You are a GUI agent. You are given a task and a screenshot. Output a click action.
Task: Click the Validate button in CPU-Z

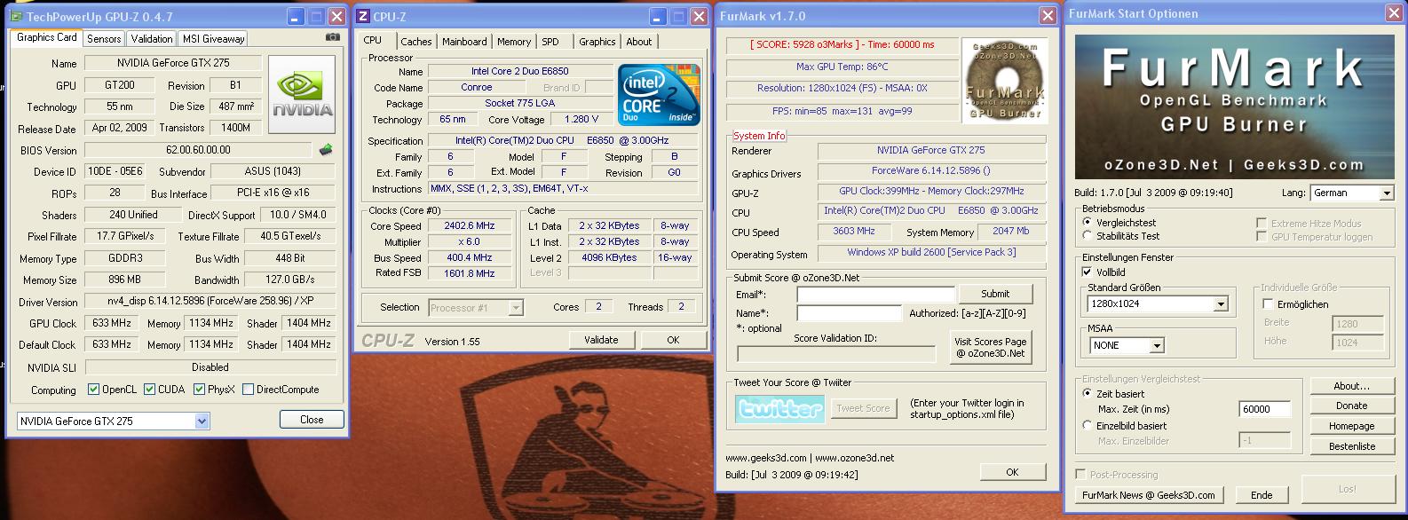point(601,340)
